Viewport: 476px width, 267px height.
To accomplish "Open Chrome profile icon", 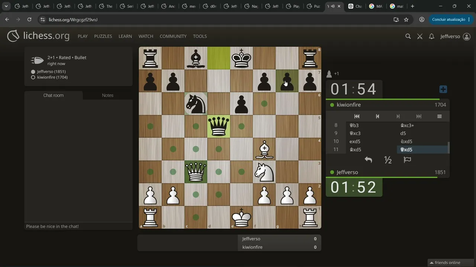I will 422,19.
